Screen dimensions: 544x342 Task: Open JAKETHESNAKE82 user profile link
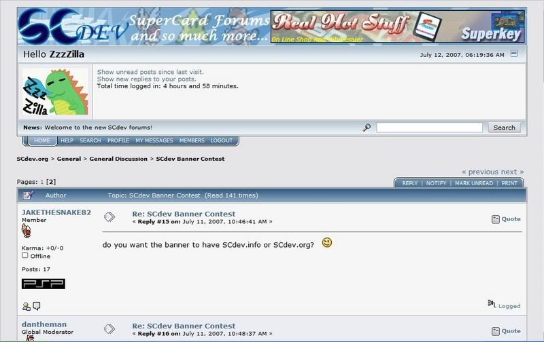pyautogui.click(x=56, y=212)
